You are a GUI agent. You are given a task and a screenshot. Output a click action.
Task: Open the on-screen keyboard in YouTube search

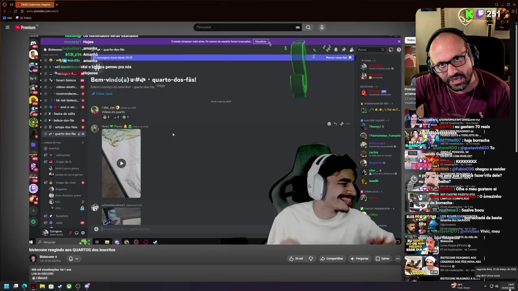coord(298,27)
